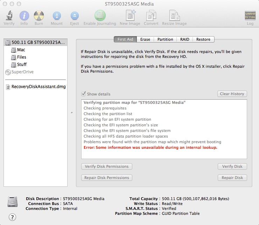The height and width of the screenshot is (225, 259).
Task: Select RecoveryDiskAssistant.dmg in the sidebar
Action: (35, 87)
